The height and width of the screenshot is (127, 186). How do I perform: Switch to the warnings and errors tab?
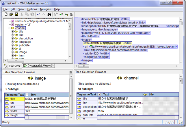(38, 66)
